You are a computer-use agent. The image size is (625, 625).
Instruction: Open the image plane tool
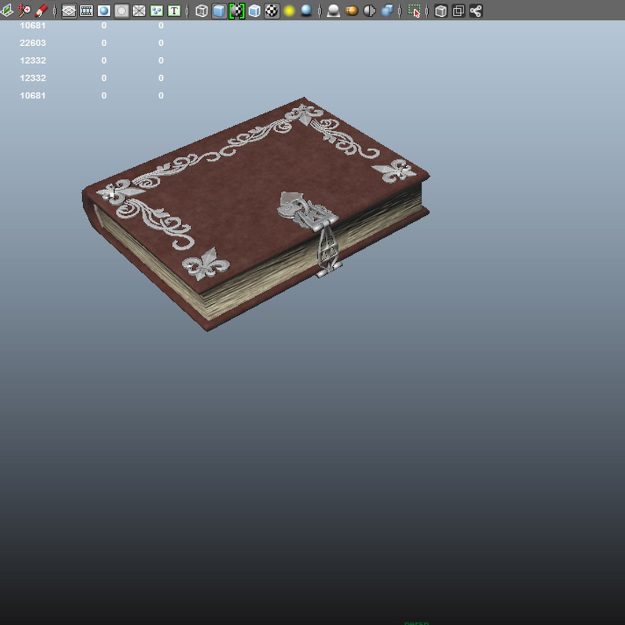[7, 11]
